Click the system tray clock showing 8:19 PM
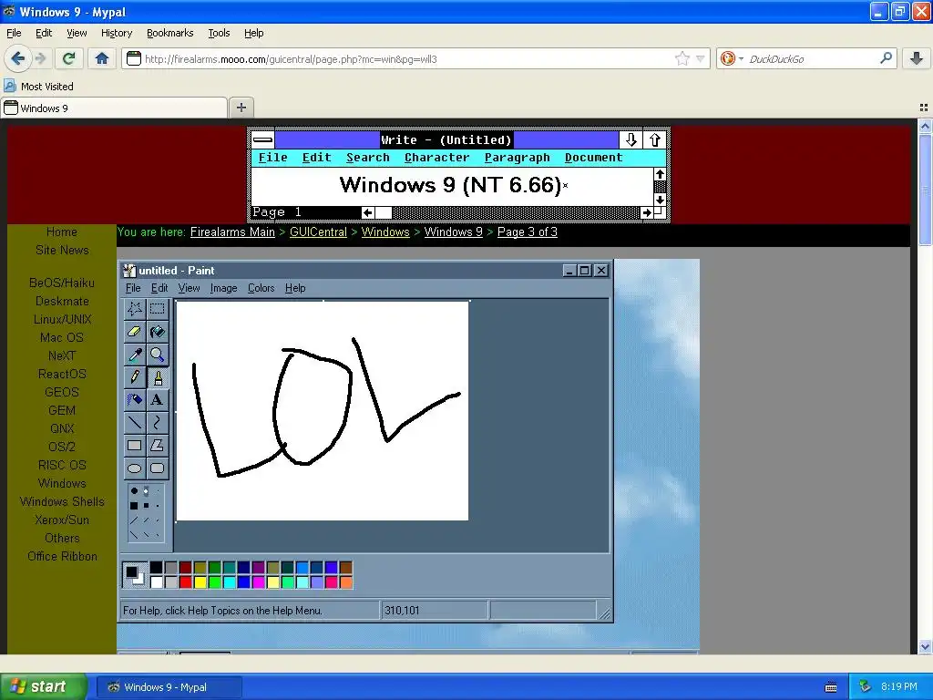The image size is (933, 700). tap(898, 686)
